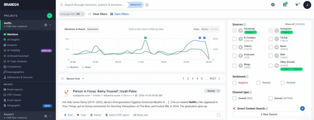Show all sources
314x120 pixels.
(295, 24)
